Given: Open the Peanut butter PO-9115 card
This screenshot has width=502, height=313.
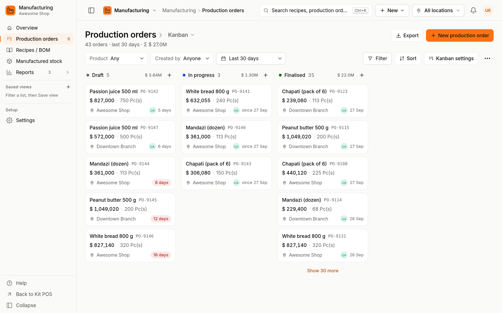Looking at the screenshot, I should click(x=323, y=137).
